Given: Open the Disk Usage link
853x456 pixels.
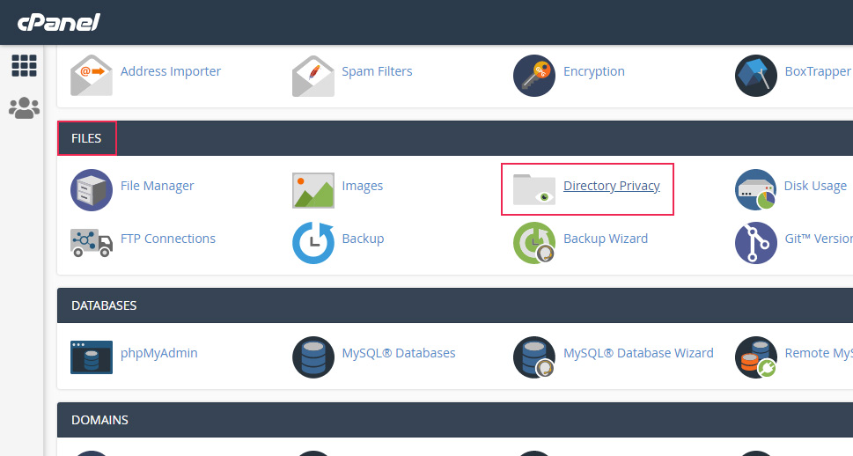Looking at the screenshot, I should click(x=815, y=186).
